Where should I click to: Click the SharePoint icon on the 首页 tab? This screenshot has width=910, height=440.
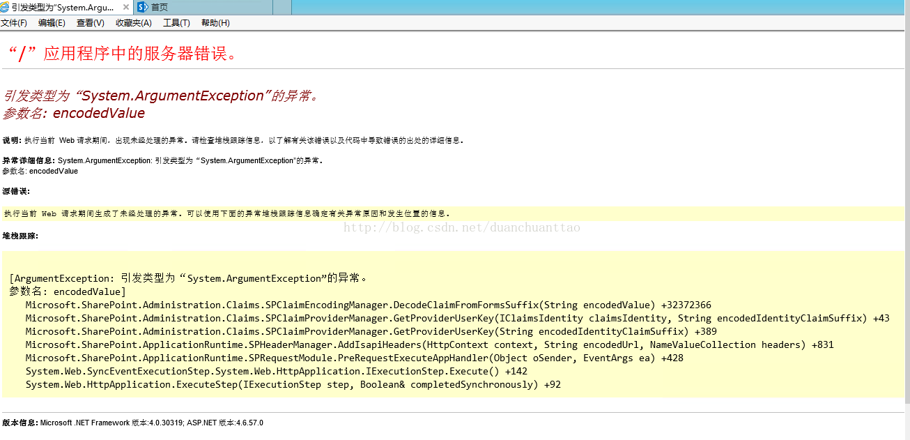pos(143,7)
